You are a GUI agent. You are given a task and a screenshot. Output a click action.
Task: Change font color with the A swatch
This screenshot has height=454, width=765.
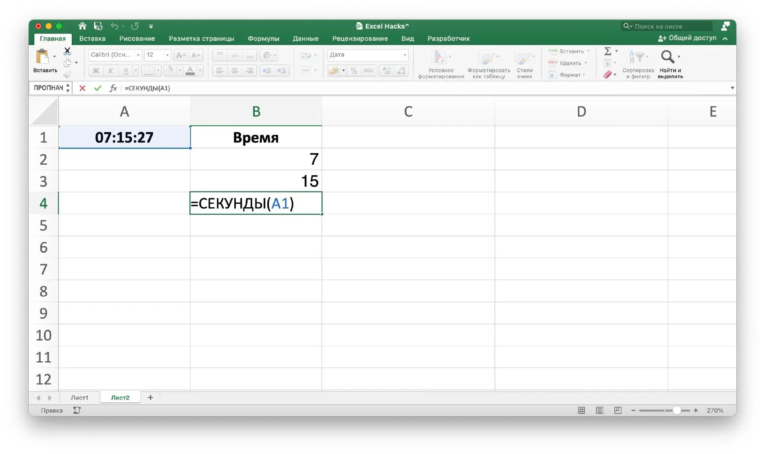190,70
